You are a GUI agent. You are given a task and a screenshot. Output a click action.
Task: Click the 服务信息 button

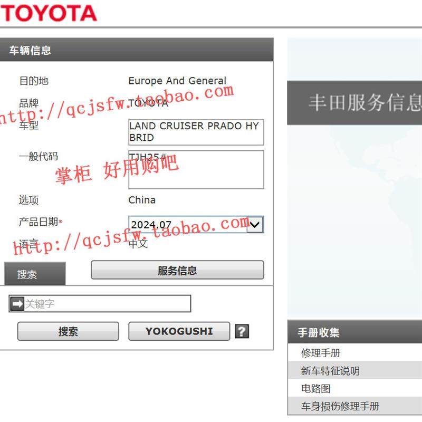[177, 270]
